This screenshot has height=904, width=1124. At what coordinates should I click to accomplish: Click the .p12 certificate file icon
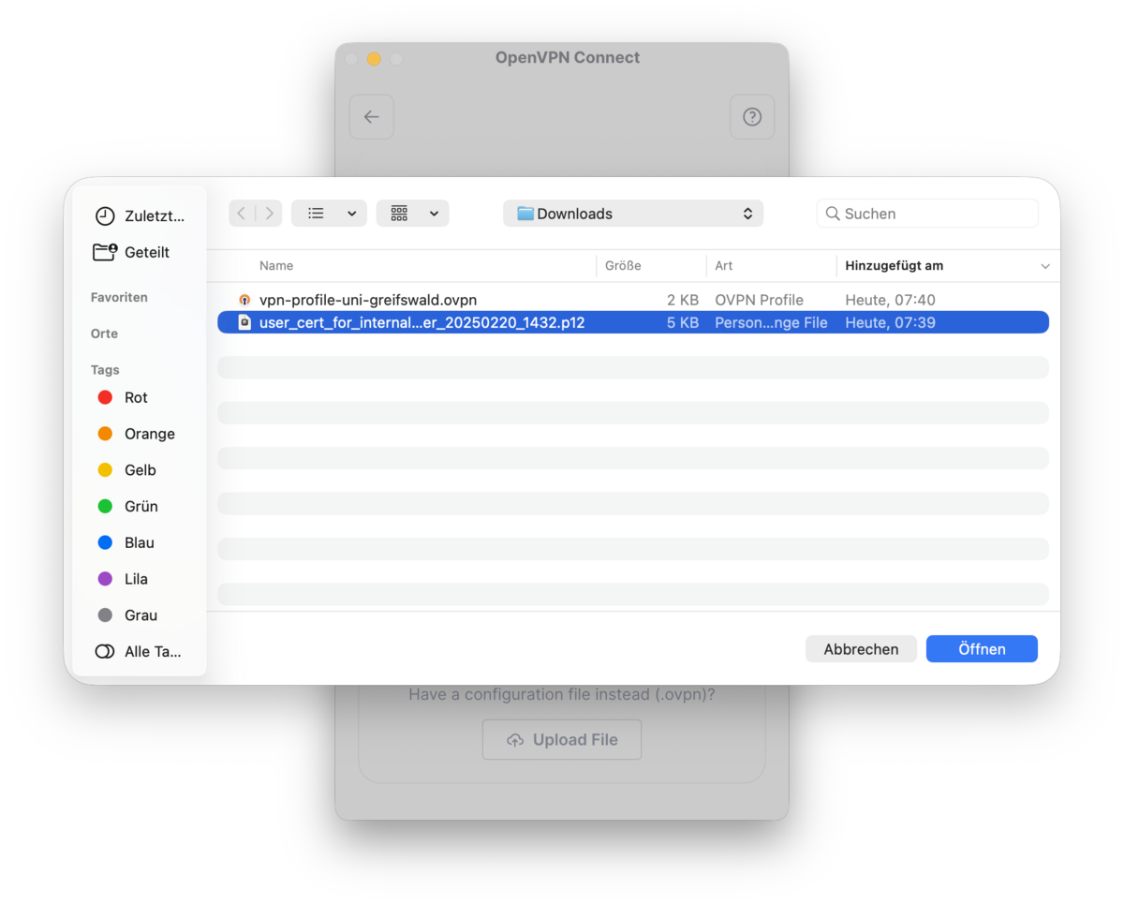pos(244,322)
